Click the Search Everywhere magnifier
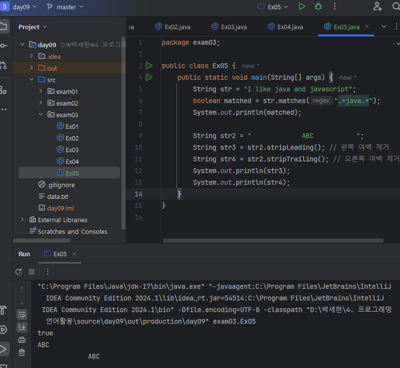This screenshot has width=400, height=368. pyautogui.click(x=396, y=7)
